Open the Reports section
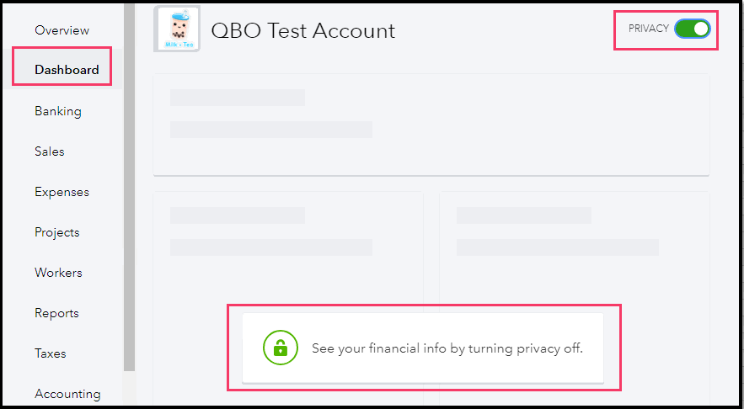 [x=56, y=313]
